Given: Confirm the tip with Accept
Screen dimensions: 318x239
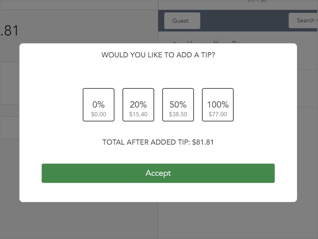Looking at the screenshot, I should tap(158, 173).
